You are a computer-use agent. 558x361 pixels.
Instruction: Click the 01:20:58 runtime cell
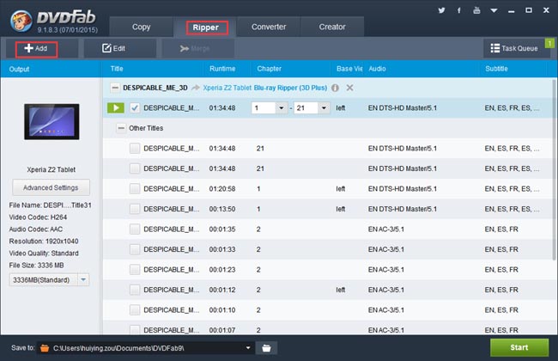(x=222, y=188)
